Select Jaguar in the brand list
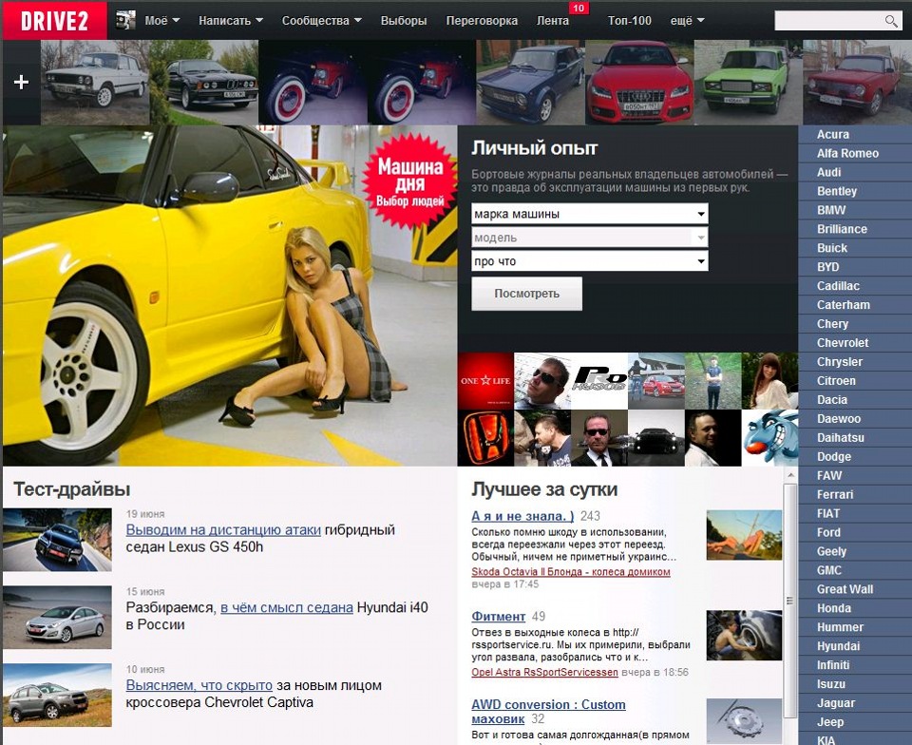This screenshot has width=912, height=745. 836,702
